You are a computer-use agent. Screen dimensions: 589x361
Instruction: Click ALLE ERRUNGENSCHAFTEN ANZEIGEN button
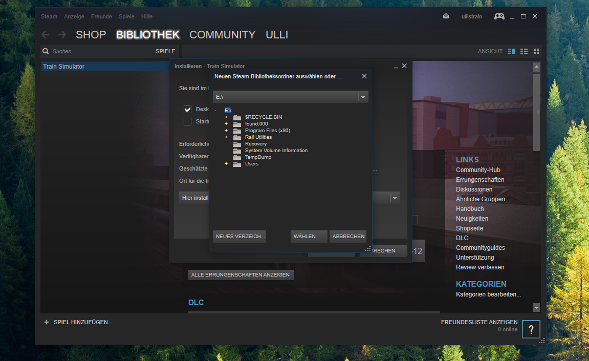[x=241, y=275]
